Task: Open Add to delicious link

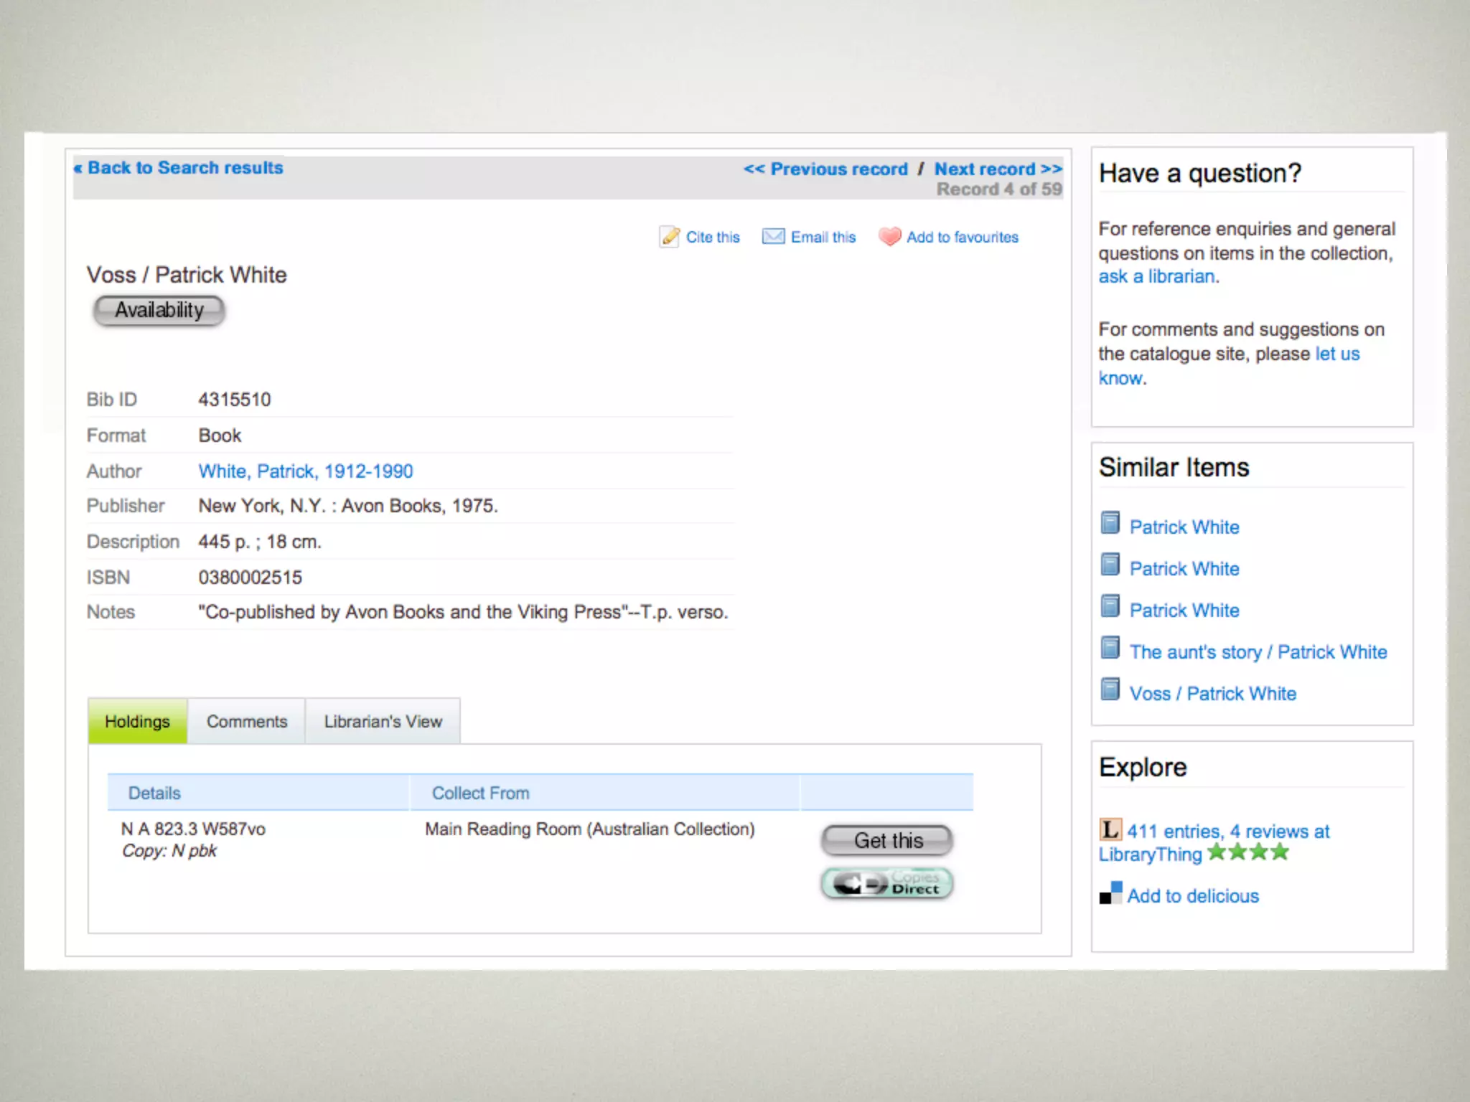Action: [1192, 896]
